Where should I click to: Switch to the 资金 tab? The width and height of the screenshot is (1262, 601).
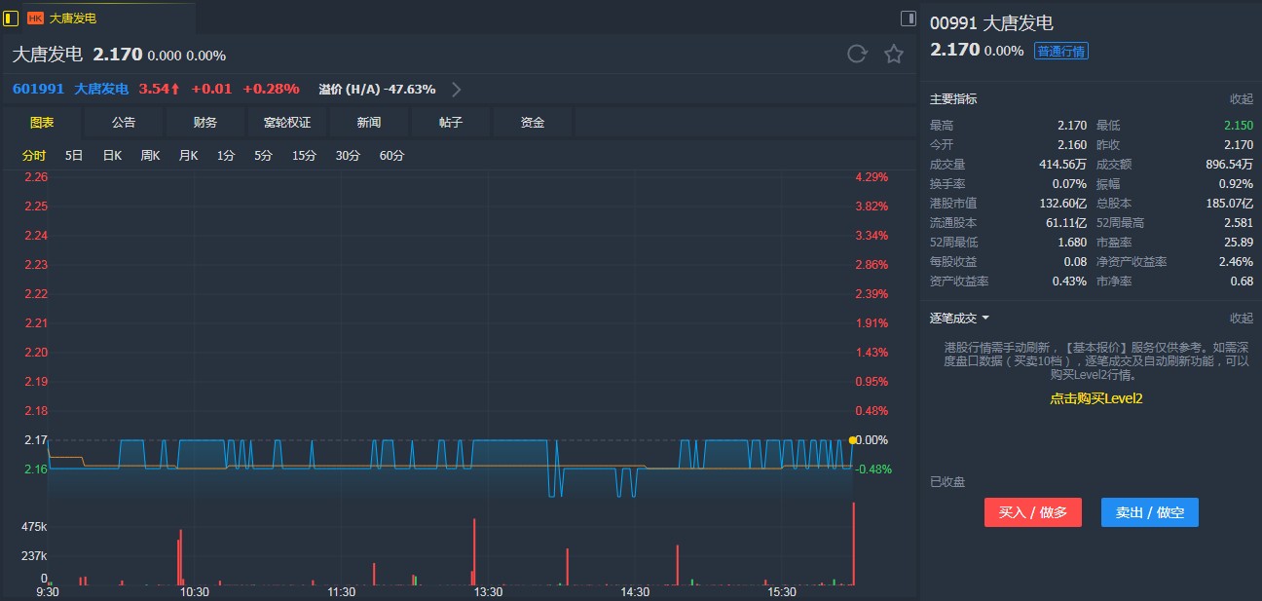click(x=533, y=123)
